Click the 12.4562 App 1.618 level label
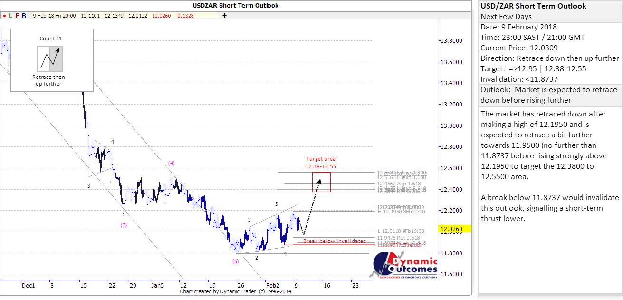This screenshot has height=300, width=623. click(x=399, y=183)
